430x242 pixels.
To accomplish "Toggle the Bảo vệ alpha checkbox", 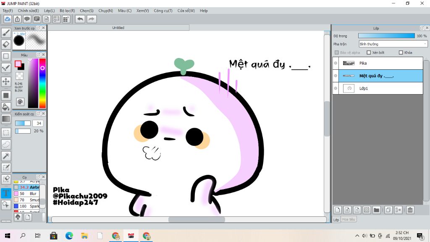I will (x=336, y=53).
